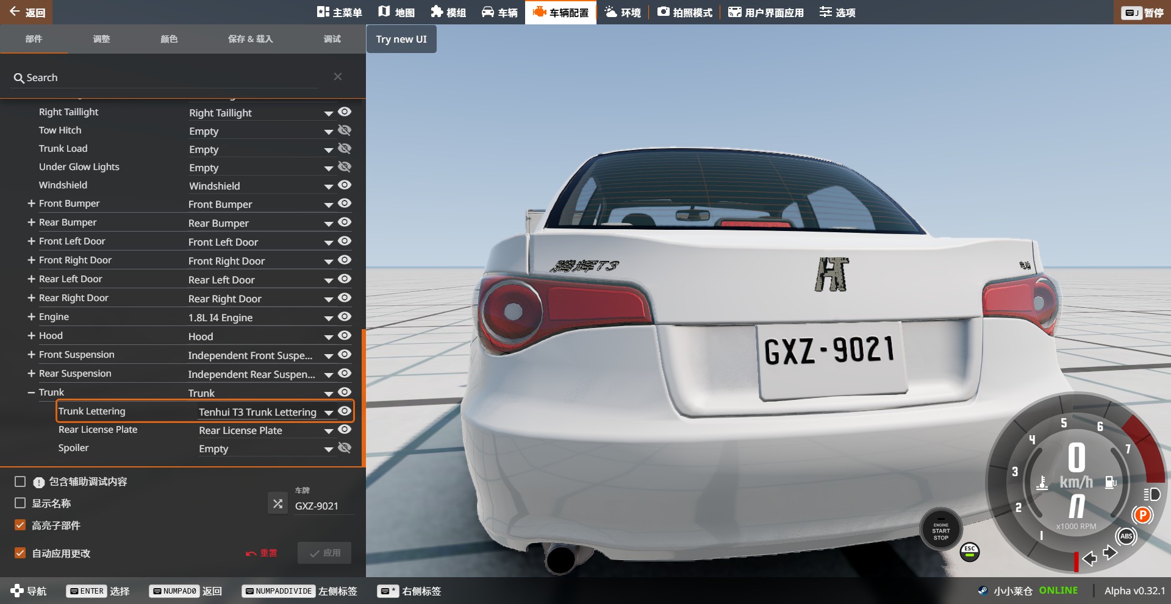1171x604 pixels.
Task: Open 拍照模式 photo mode
Action: click(x=685, y=12)
